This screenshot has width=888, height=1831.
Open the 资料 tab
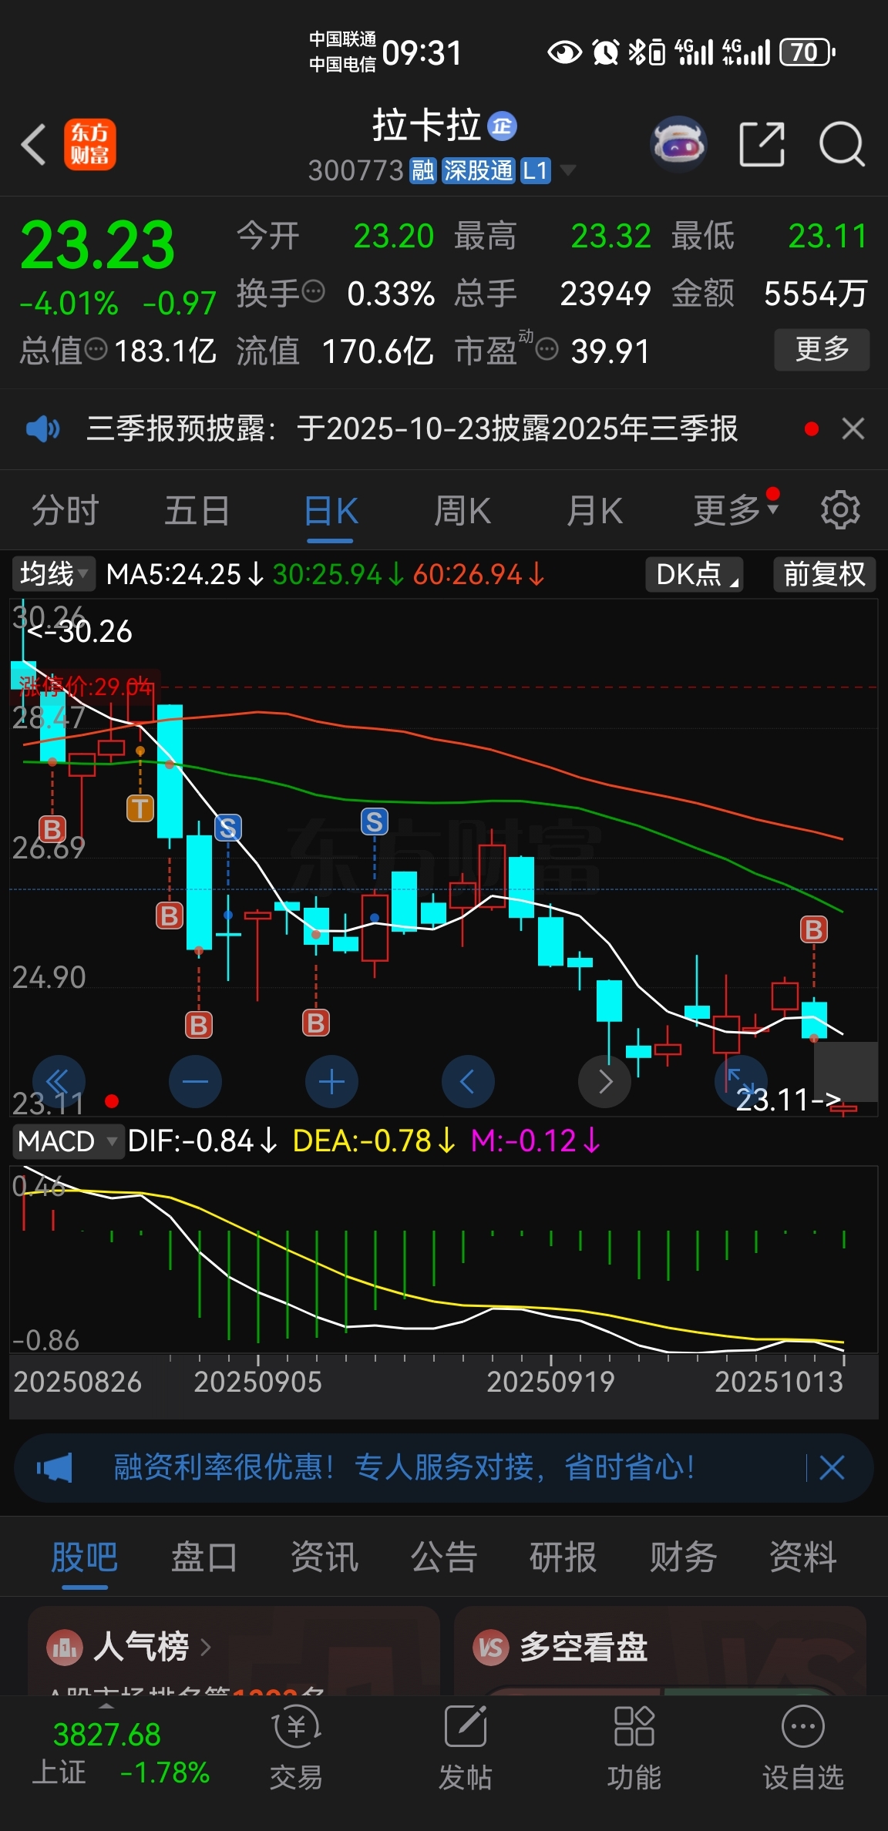(x=803, y=1557)
